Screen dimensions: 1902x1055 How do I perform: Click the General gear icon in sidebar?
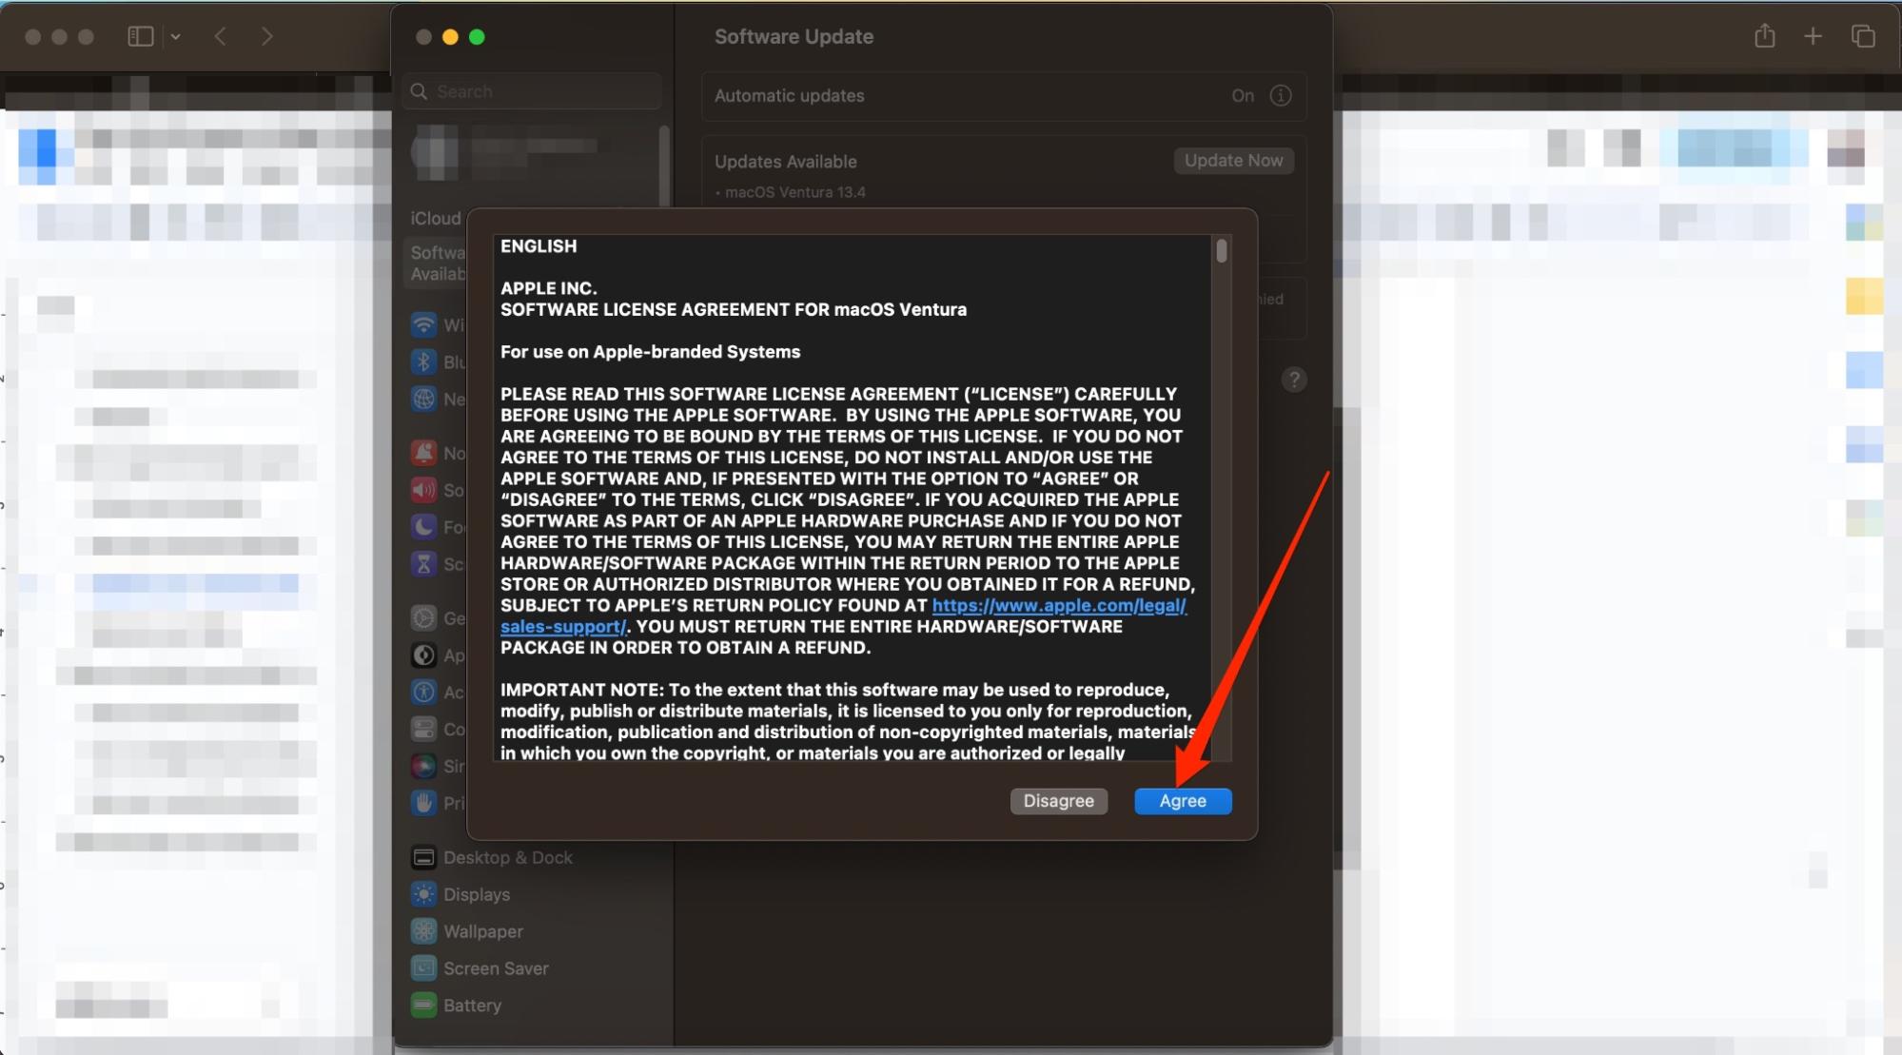tap(423, 618)
